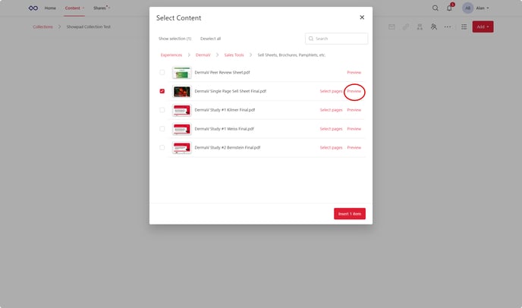
Task: Click the three-dots more options icon
Action: point(448,27)
